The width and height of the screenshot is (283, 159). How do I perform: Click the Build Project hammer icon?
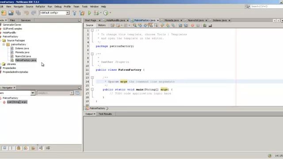pos(74,13)
